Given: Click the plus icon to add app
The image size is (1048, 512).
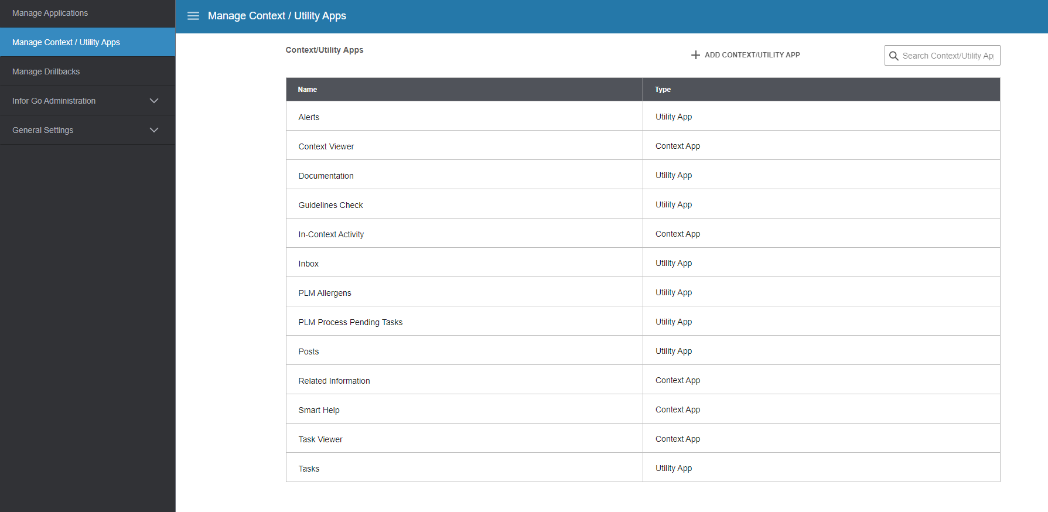Looking at the screenshot, I should 695,55.
